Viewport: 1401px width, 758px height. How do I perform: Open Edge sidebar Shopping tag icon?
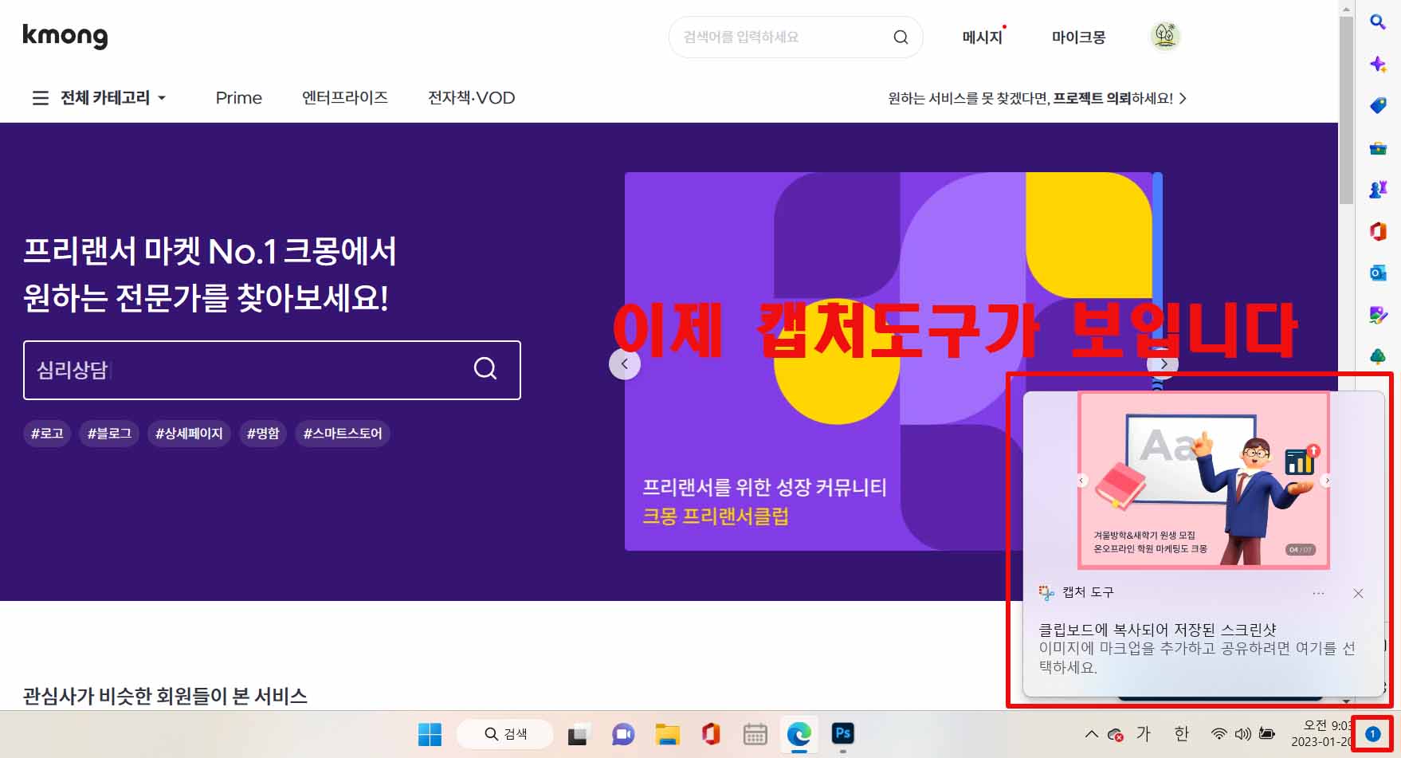pos(1378,105)
